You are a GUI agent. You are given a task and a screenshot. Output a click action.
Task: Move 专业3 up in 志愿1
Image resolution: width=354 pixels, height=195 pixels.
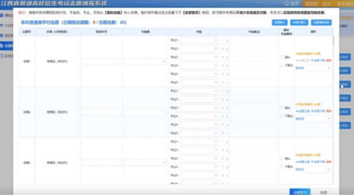223,57
